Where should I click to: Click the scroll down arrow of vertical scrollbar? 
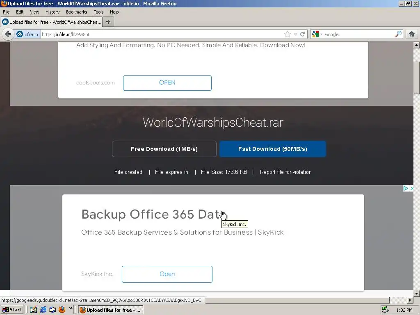[417, 293]
